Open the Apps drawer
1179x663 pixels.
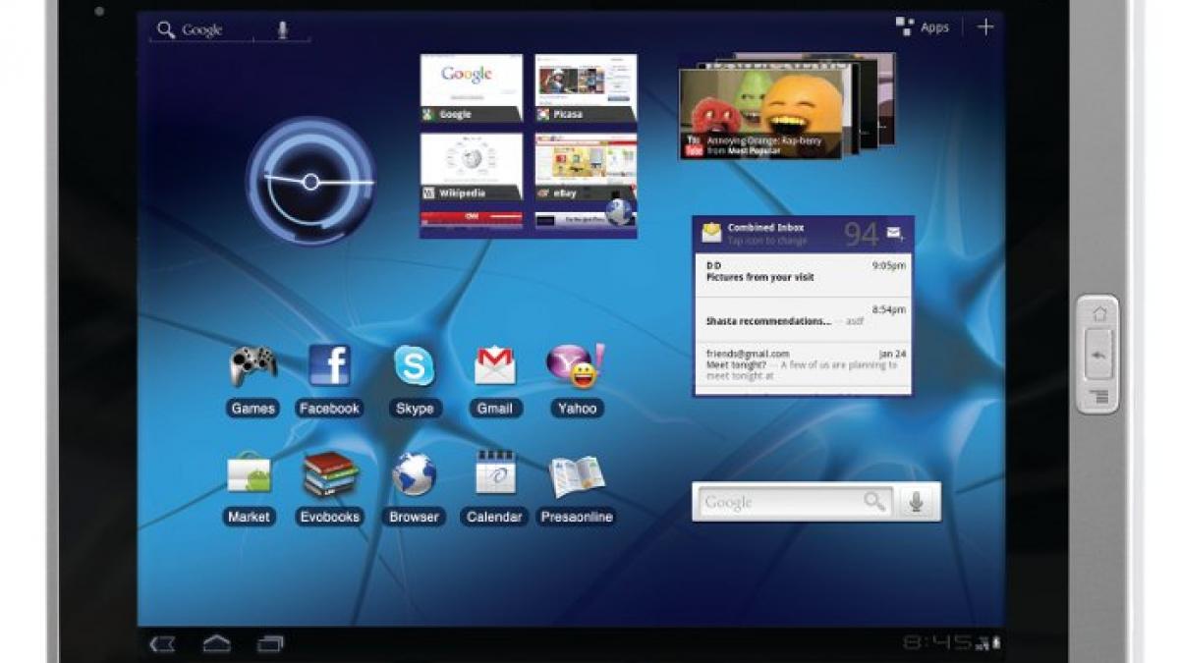[923, 28]
